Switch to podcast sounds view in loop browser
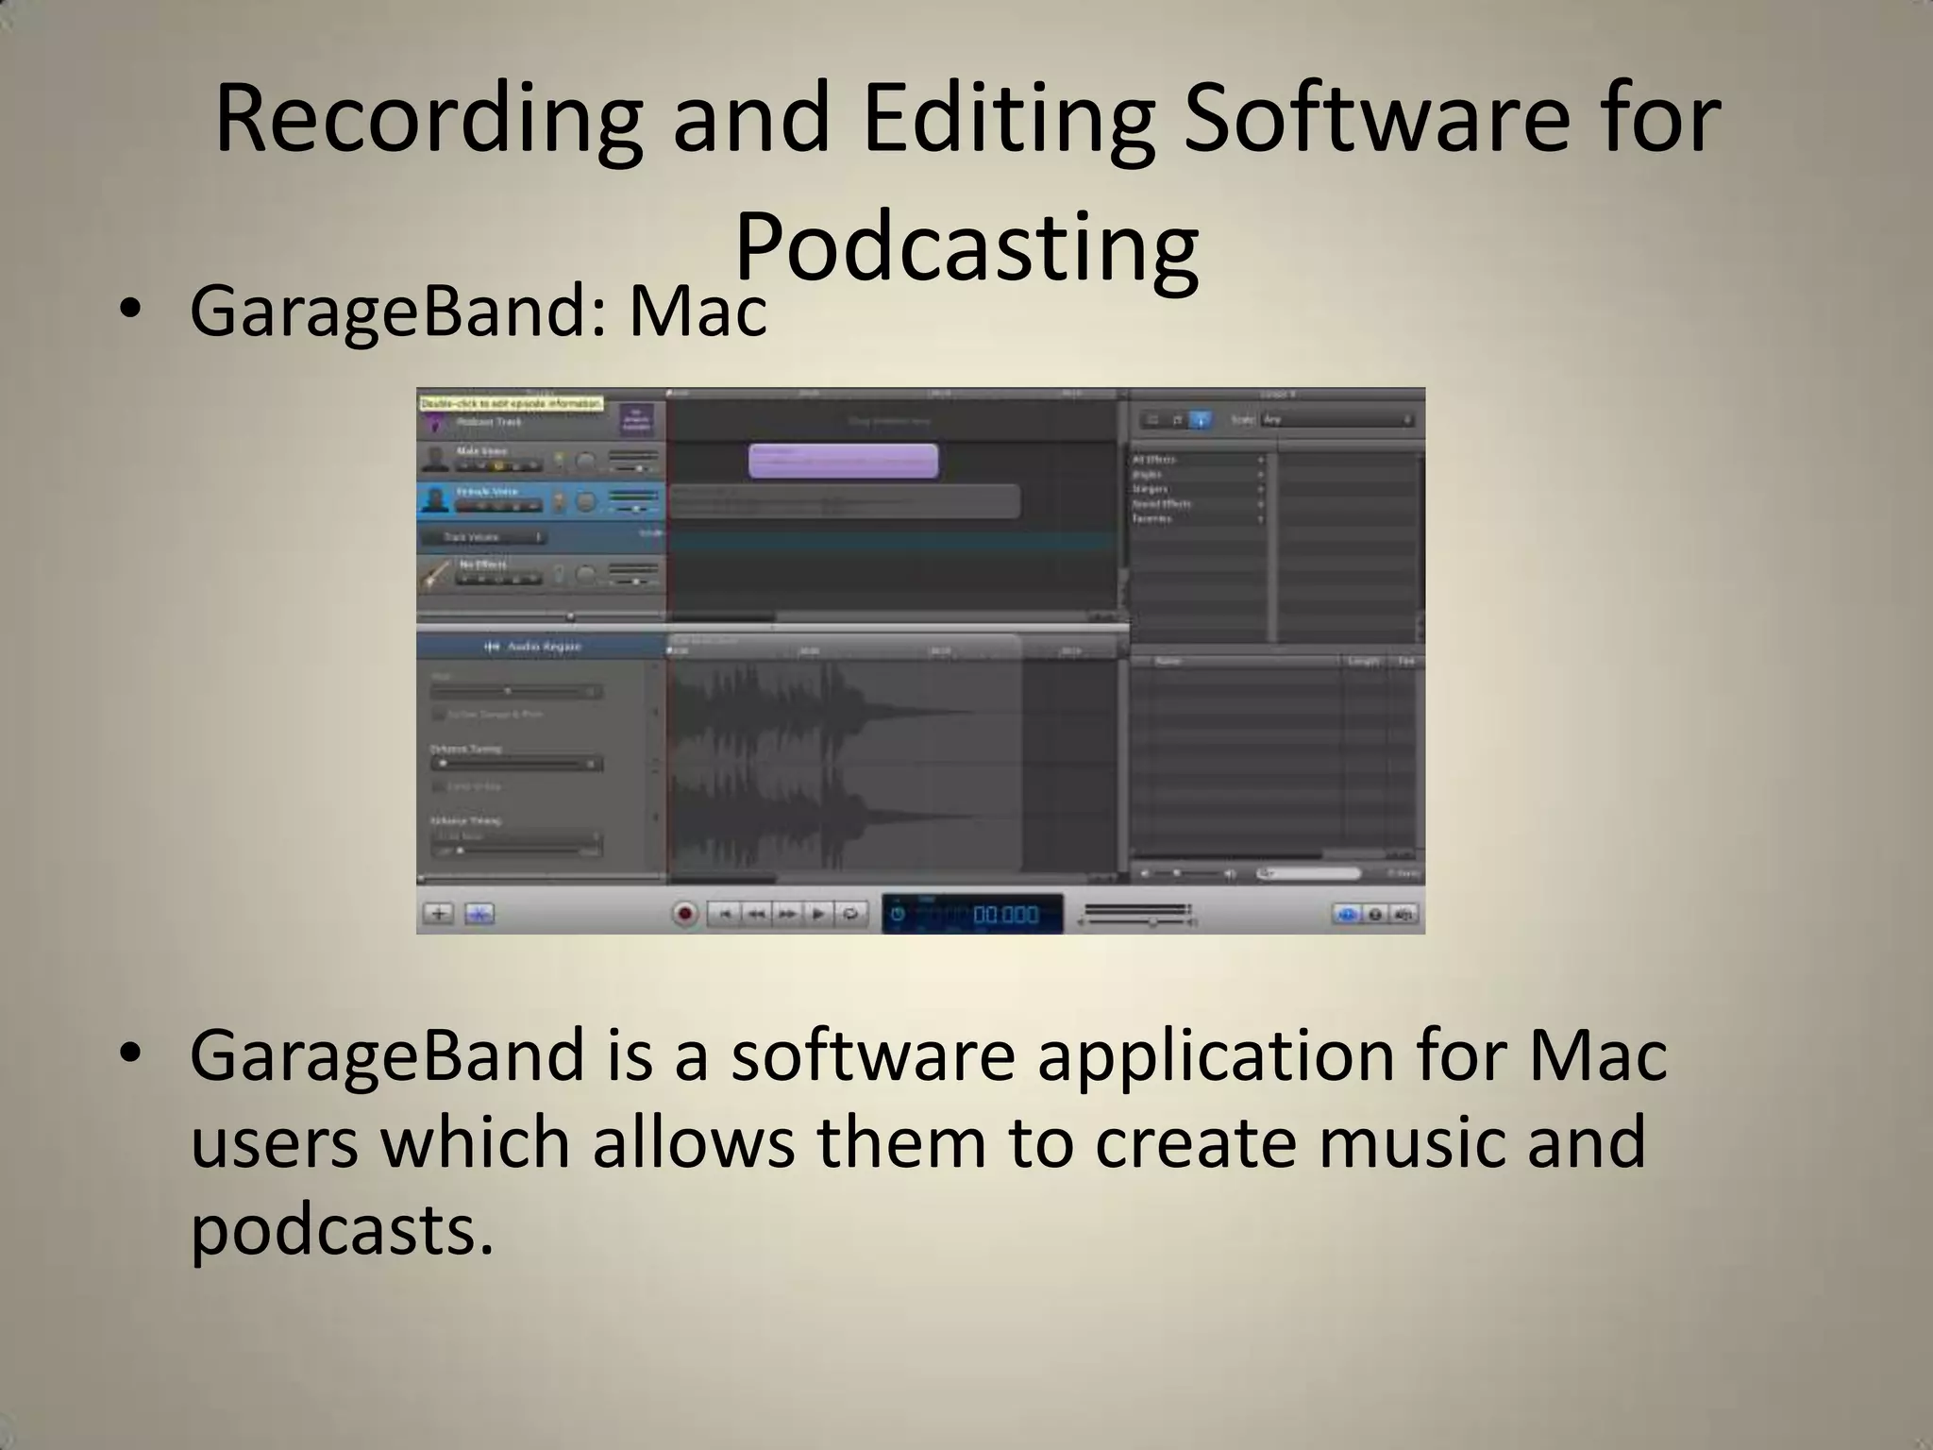1933x1450 pixels. (1200, 420)
